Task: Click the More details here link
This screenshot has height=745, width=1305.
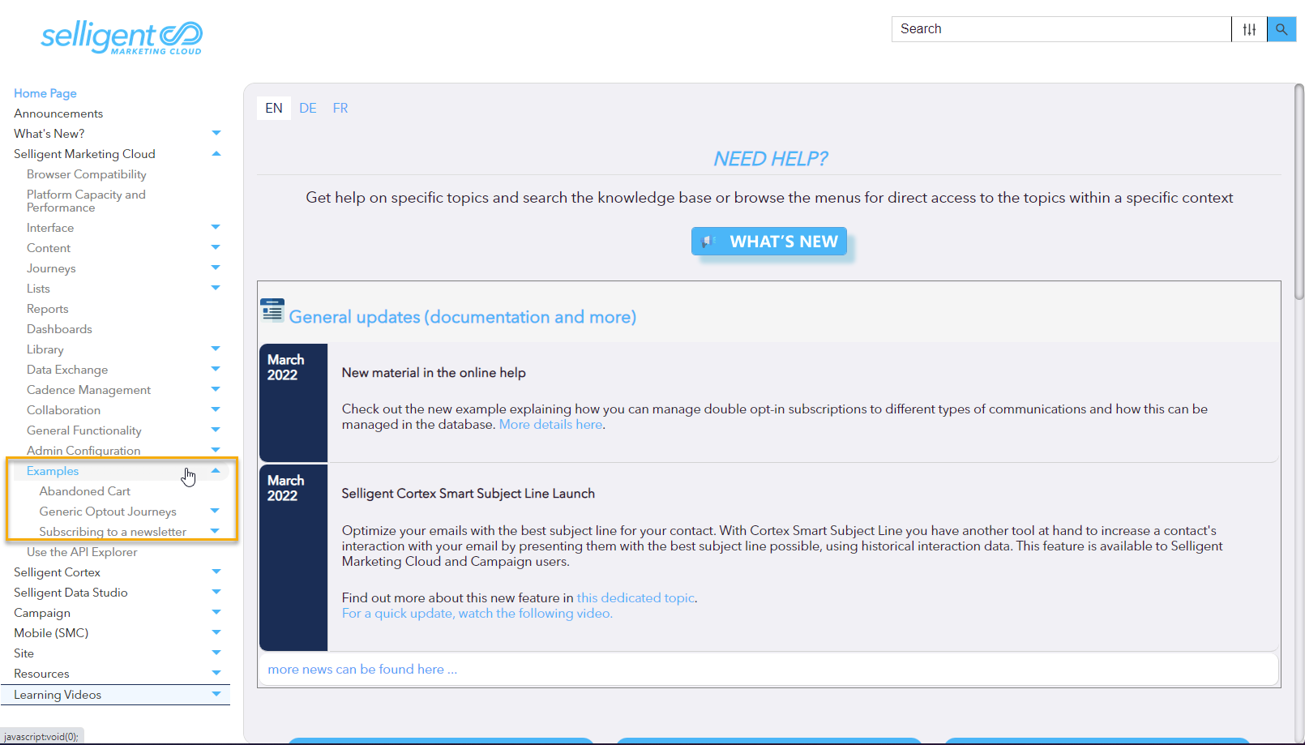Action: (550, 425)
